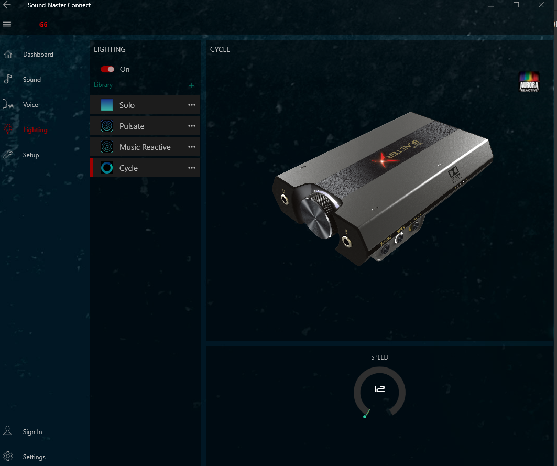Click the Voice waveform icon
This screenshot has width=557, height=466.
8,104
